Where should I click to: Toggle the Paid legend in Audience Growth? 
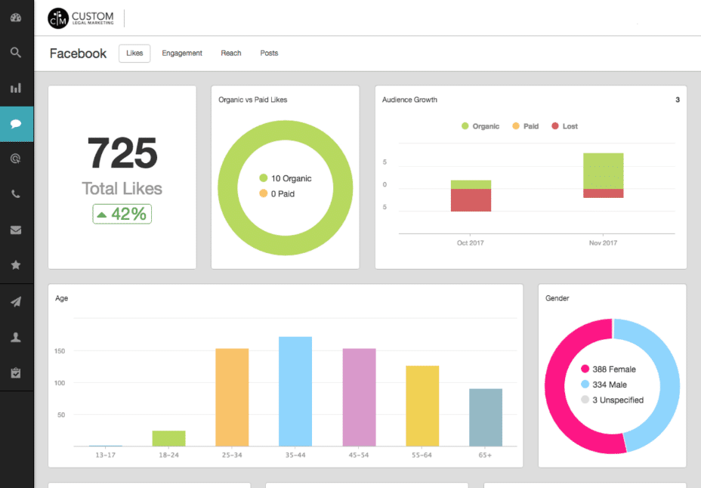(x=525, y=126)
